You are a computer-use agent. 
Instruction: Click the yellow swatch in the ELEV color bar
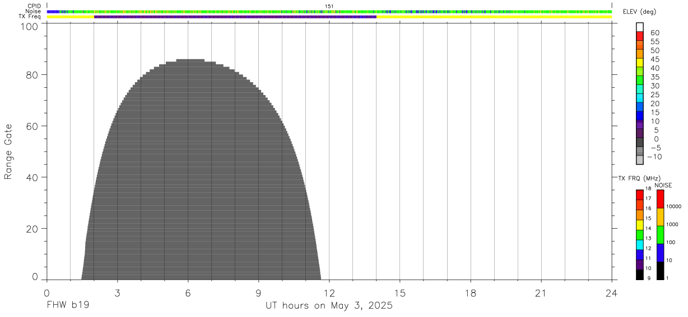pyautogui.click(x=640, y=62)
